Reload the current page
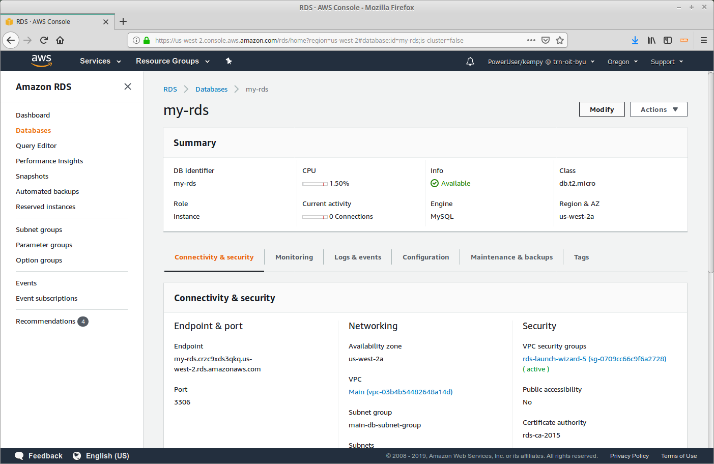 coord(44,40)
